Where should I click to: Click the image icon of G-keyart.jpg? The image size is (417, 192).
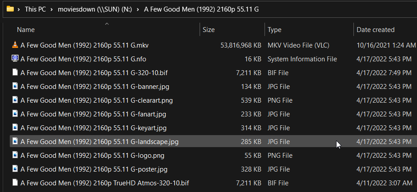(x=15, y=128)
